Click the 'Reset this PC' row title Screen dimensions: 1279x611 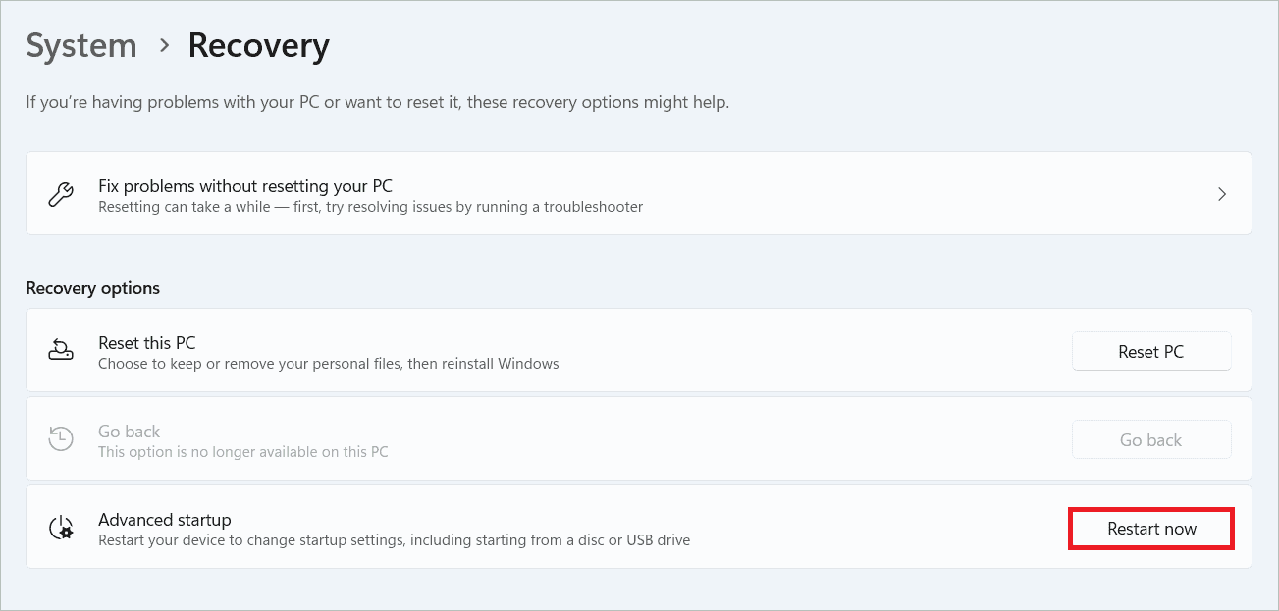[147, 343]
